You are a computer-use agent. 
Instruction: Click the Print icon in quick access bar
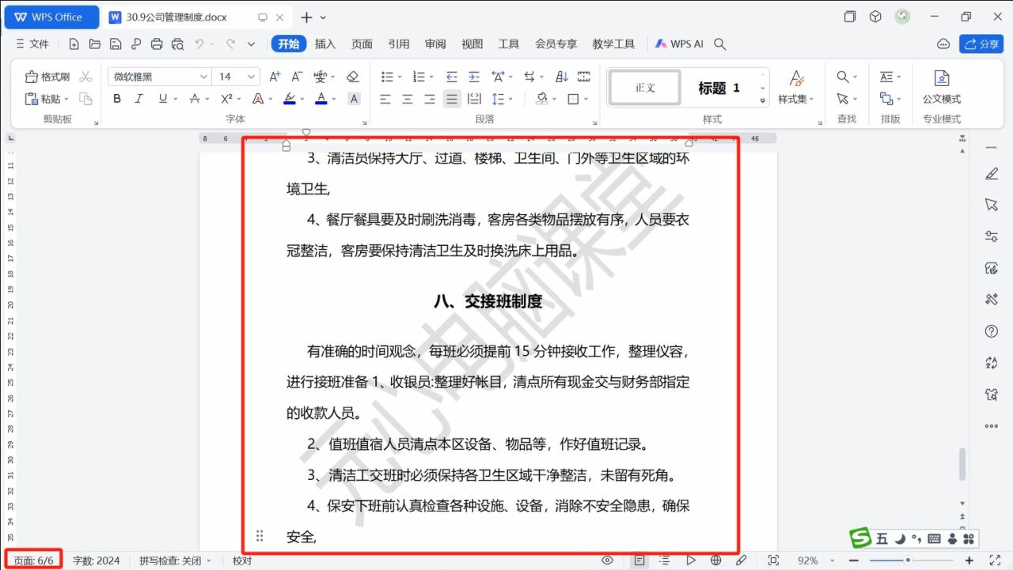pyautogui.click(x=157, y=44)
